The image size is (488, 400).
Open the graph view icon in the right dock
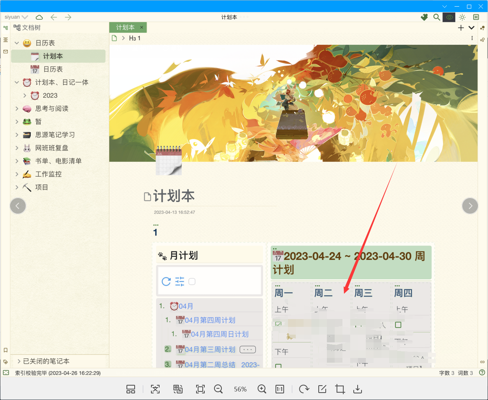483,28
